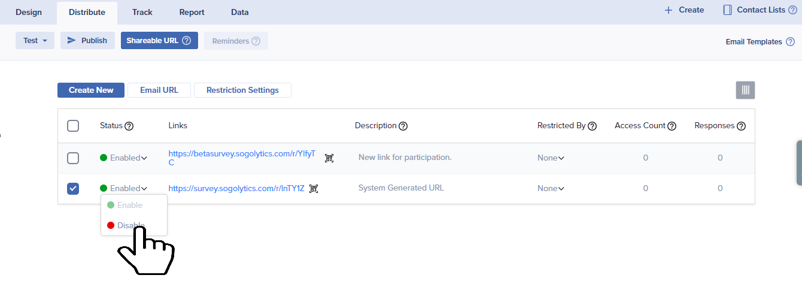Toggle the select-all checkbox in header
Viewport: 802px width, 284px height.
[x=73, y=126]
